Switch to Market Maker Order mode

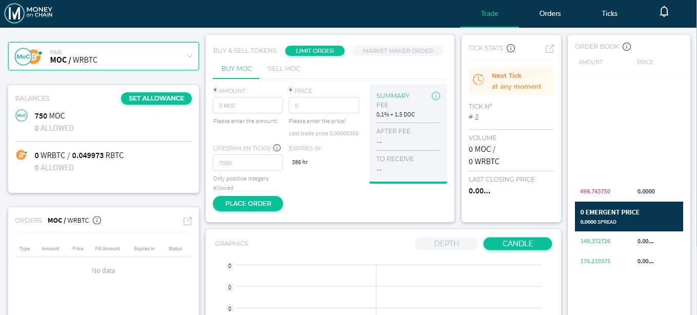(x=397, y=51)
